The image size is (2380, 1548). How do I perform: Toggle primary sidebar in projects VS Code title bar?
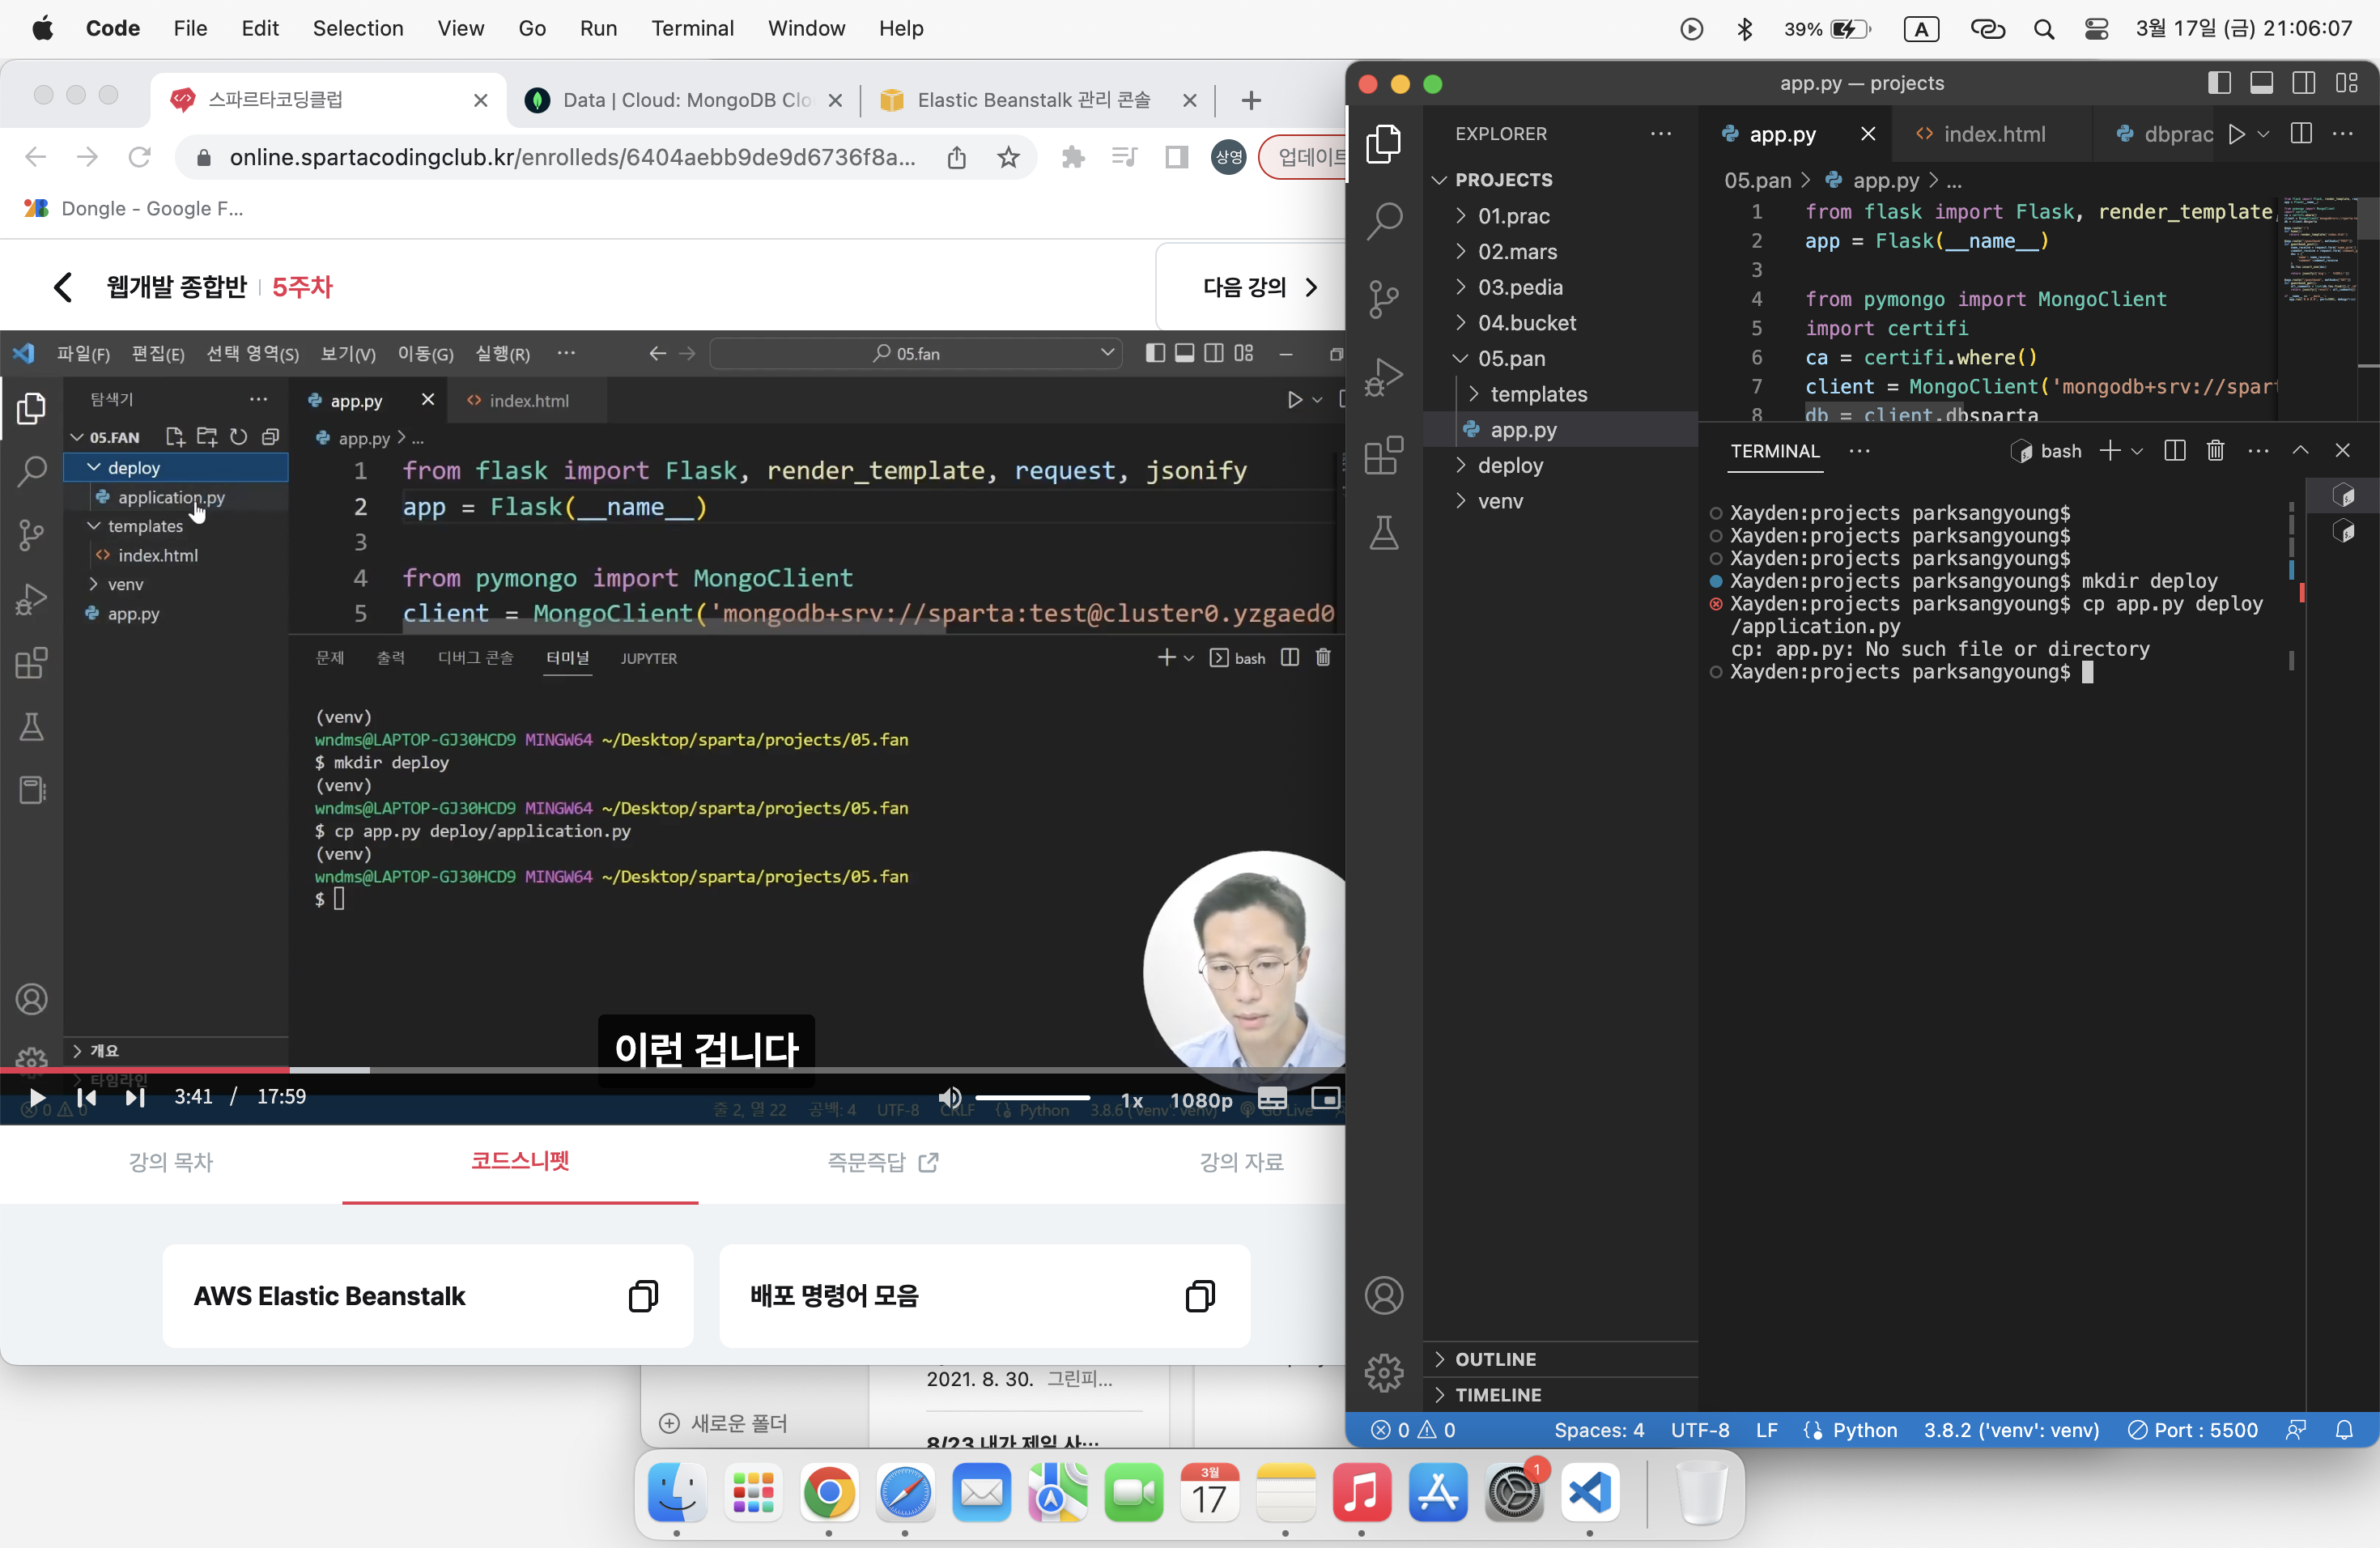click(2219, 83)
